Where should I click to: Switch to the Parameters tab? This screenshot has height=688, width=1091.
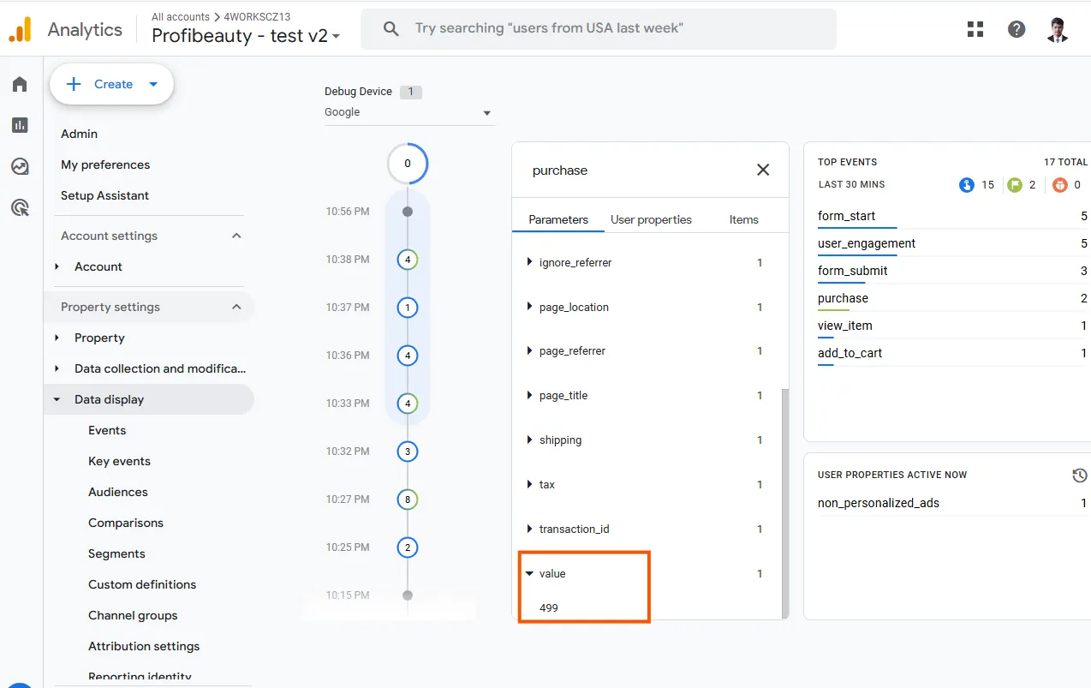pos(558,219)
